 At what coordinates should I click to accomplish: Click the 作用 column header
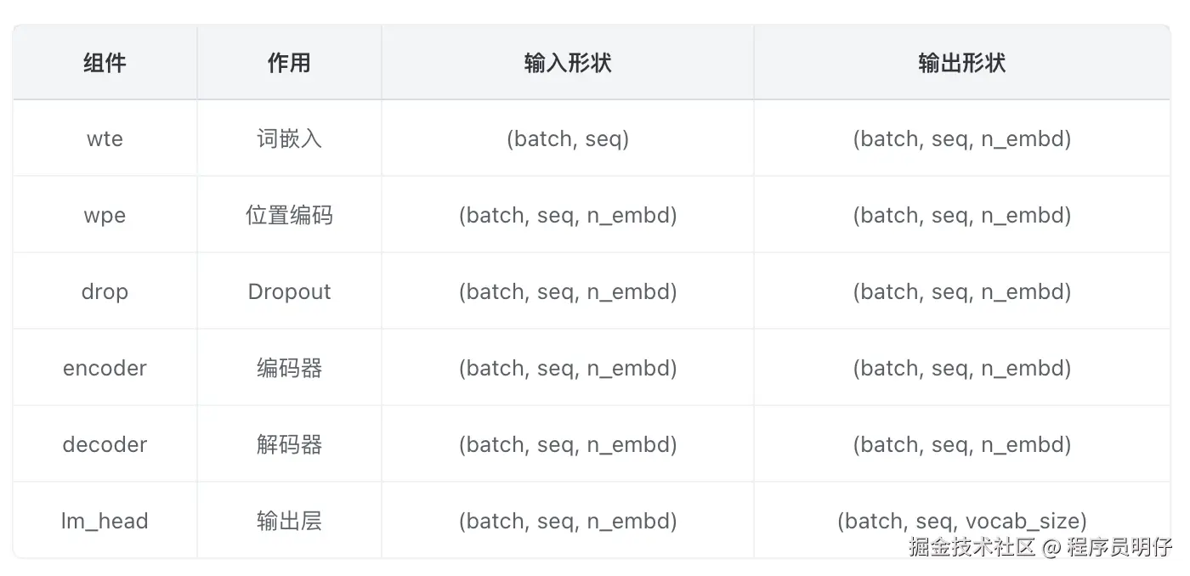pos(289,63)
